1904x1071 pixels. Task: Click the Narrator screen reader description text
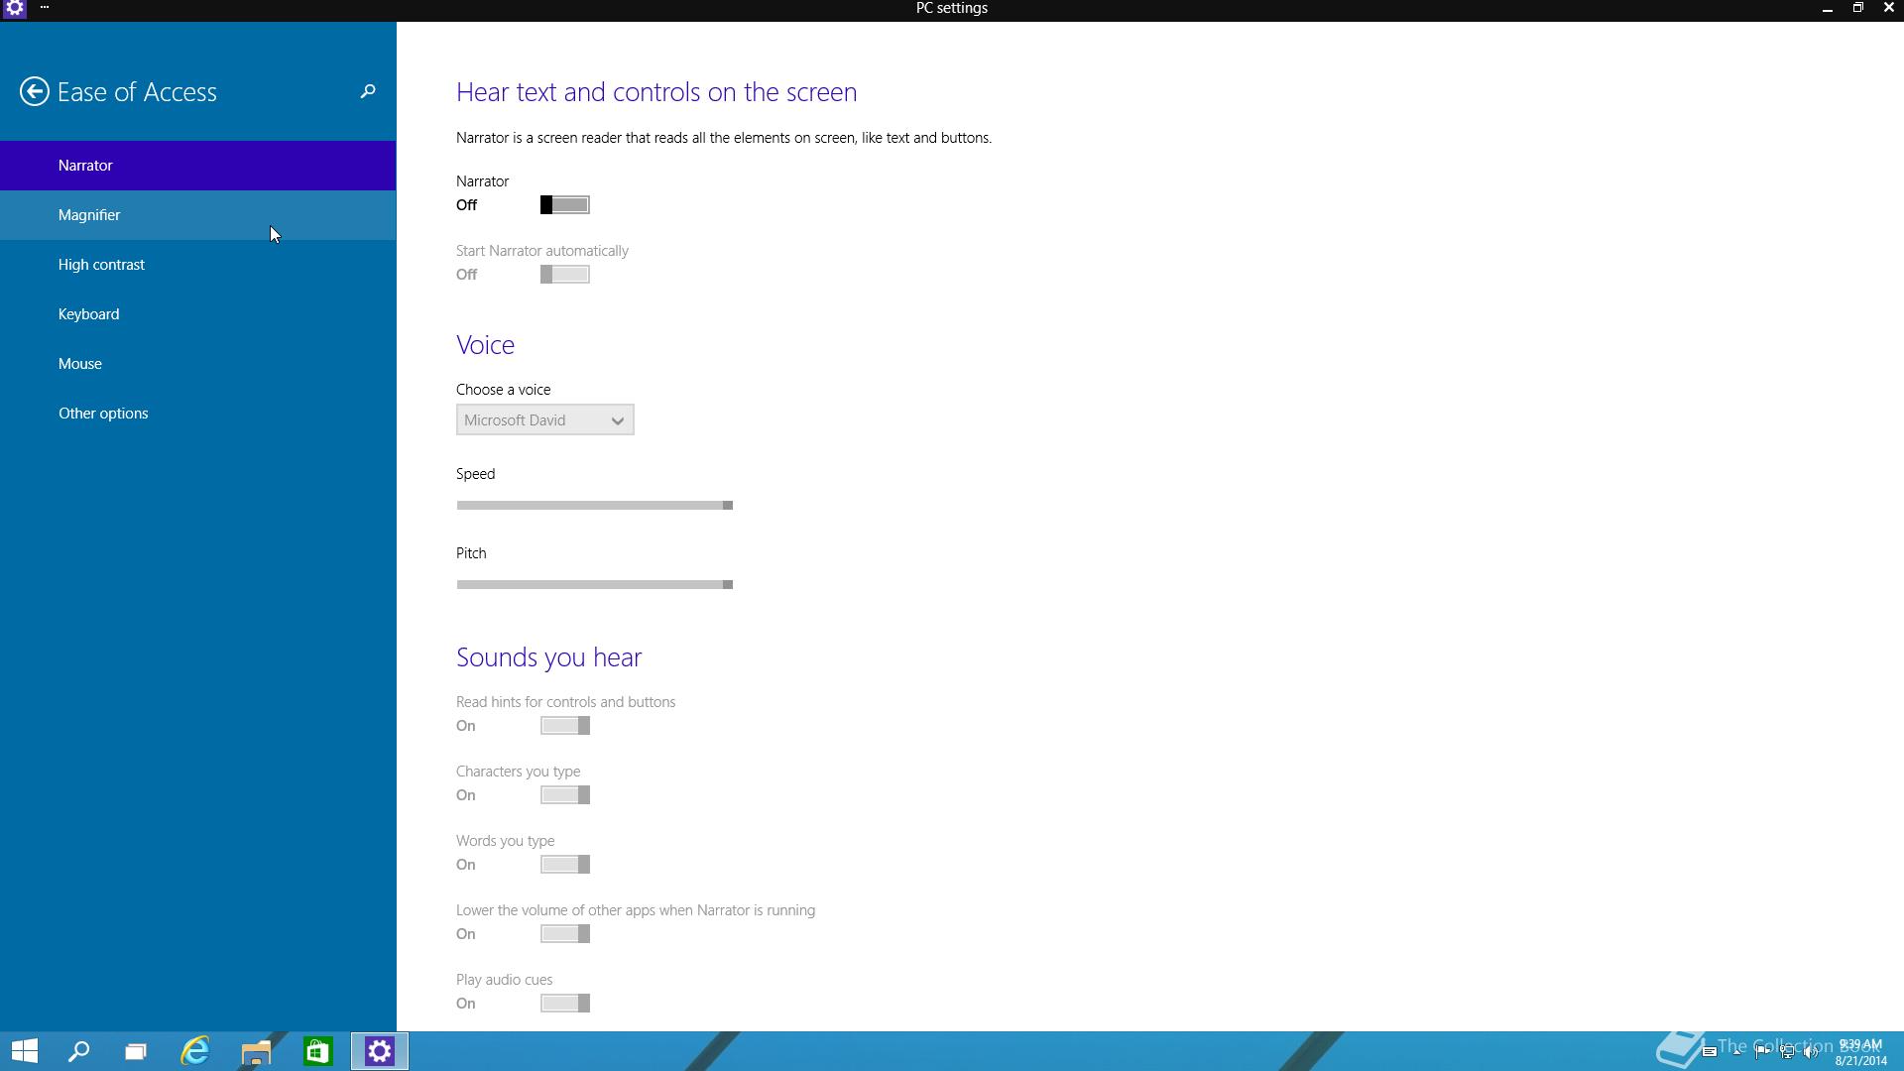click(x=724, y=138)
